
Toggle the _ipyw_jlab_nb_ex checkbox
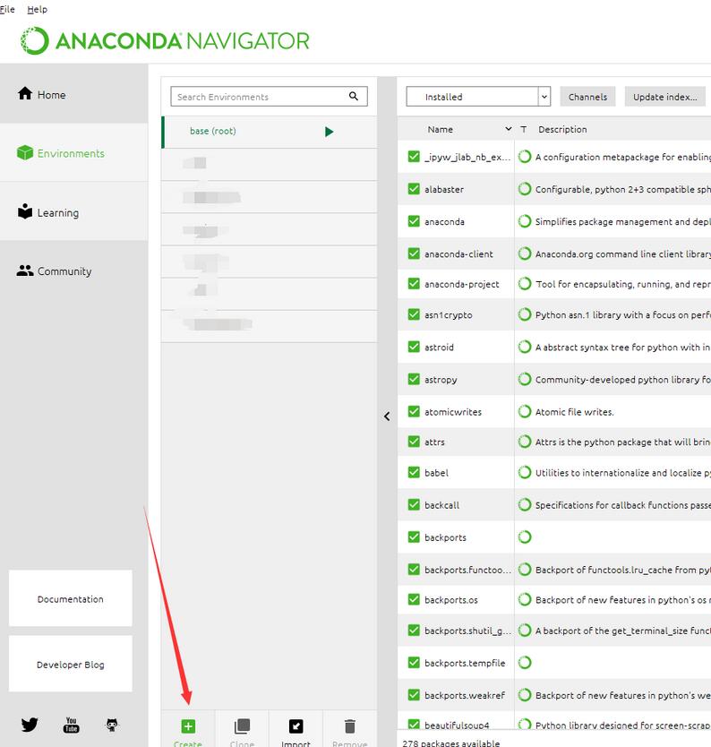(414, 156)
